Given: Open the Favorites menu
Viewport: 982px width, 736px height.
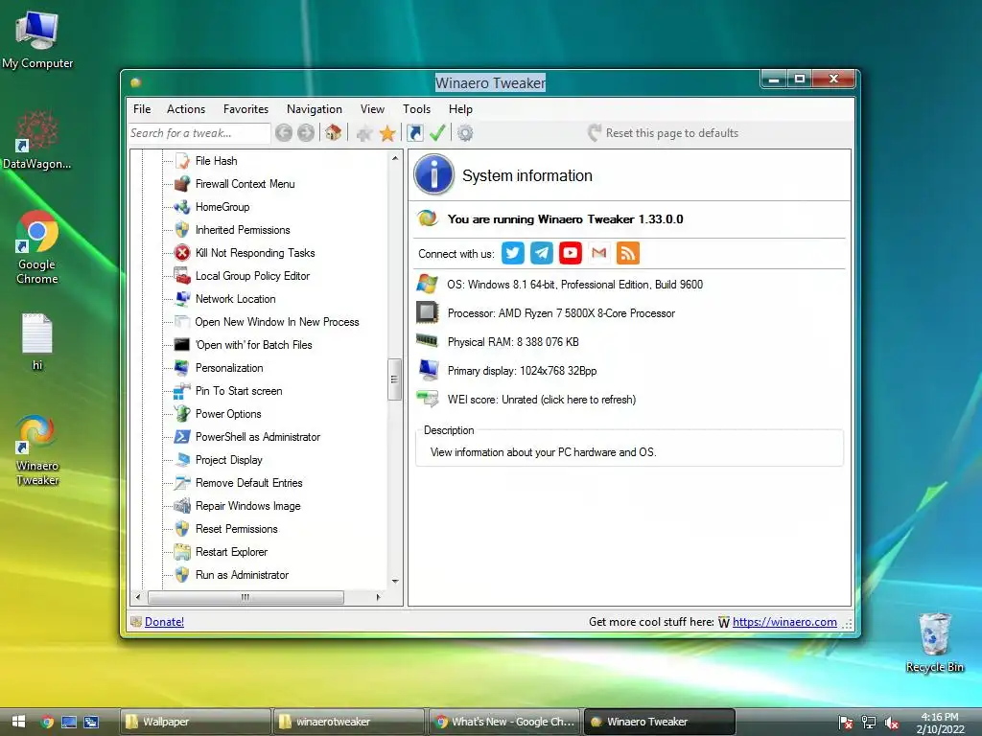Looking at the screenshot, I should coord(245,109).
